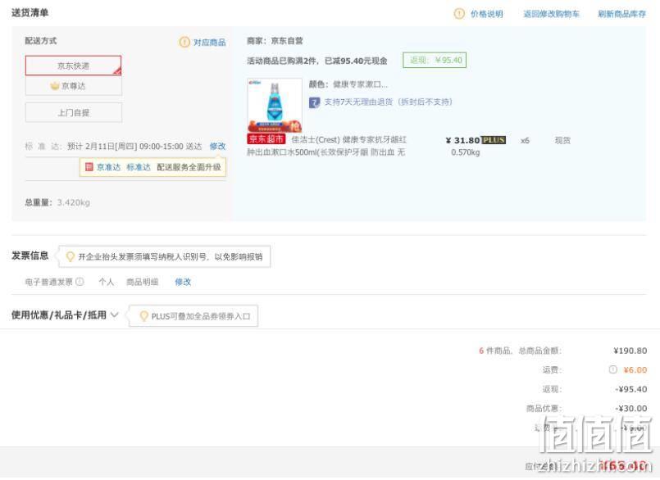This screenshot has width=660, height=480.
Task: Click the unit price ¥31.80
Action: coord(462,140)
